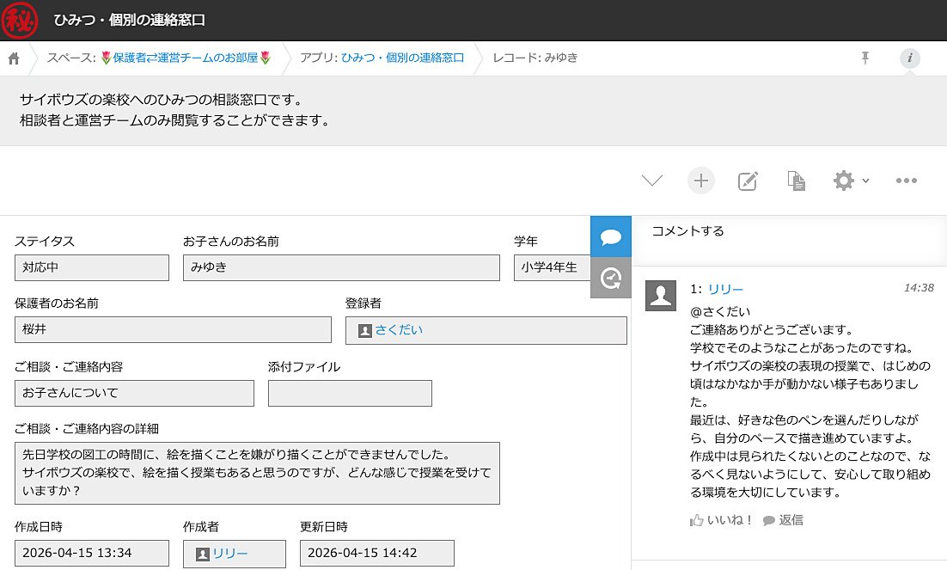Add a new record via the plus icon
The width and height of the screenshot is (947, 570).
tap(700, 181)
